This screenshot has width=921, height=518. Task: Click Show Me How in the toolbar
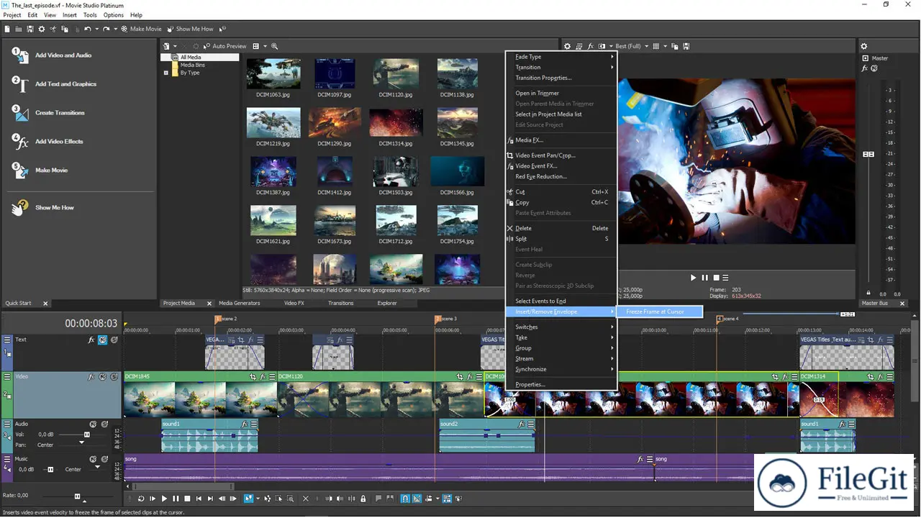coord(190,29)
